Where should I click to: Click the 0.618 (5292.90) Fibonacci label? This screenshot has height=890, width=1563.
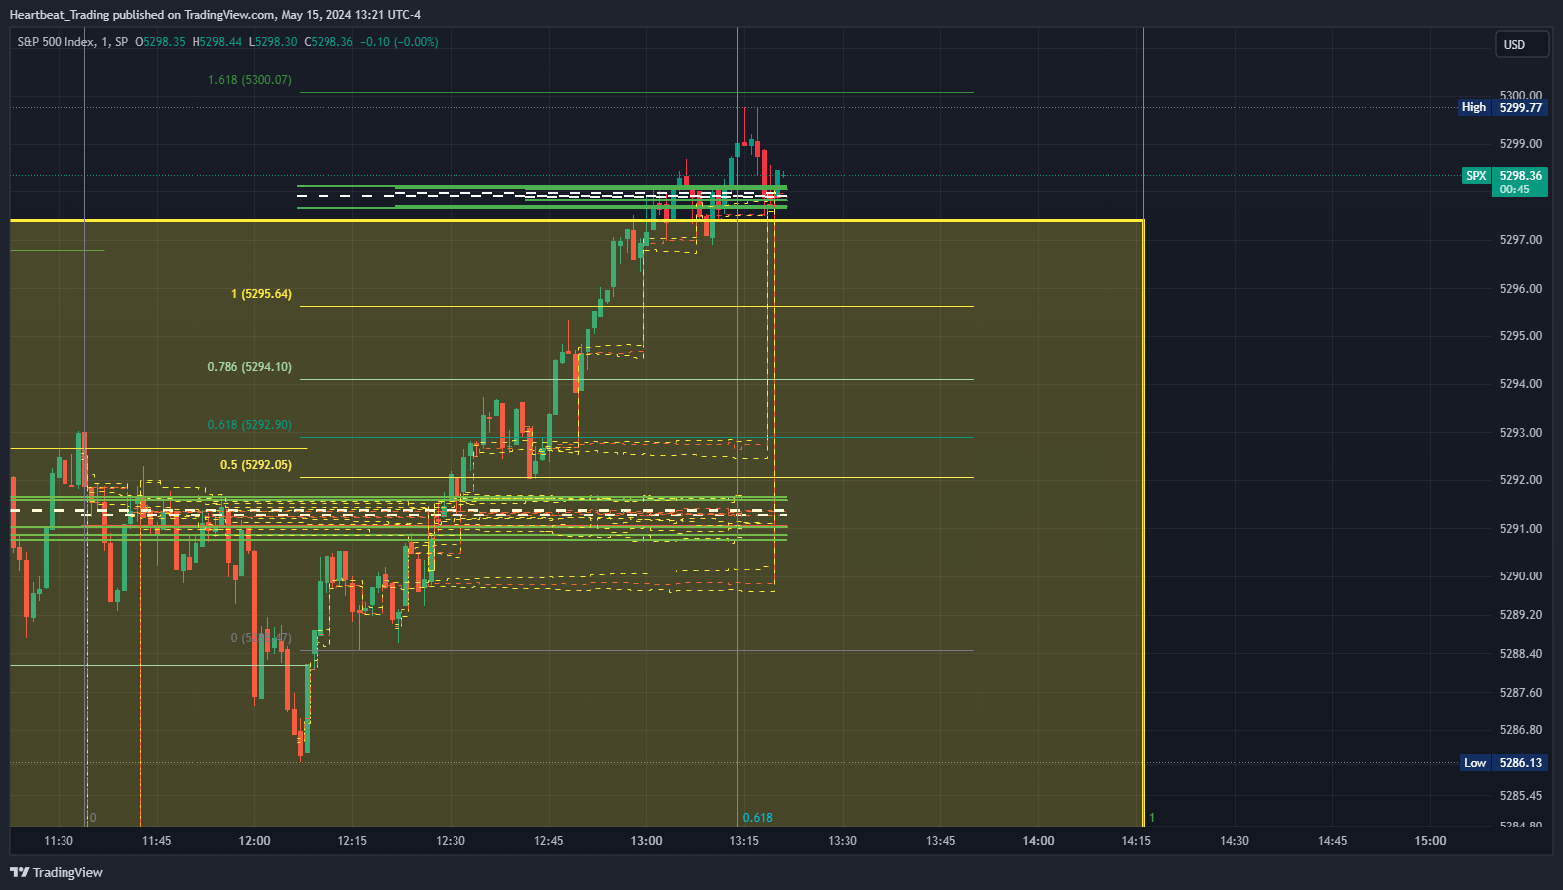click(250, 425)
